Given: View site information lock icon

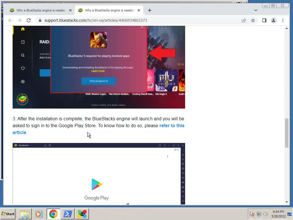Looking at the screenshot, I should coord(40,20).
